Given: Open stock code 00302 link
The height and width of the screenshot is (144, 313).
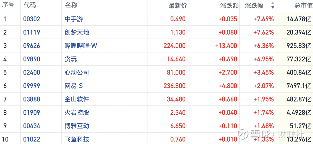Looking at the screenshot, I should (x=32, y=19).
